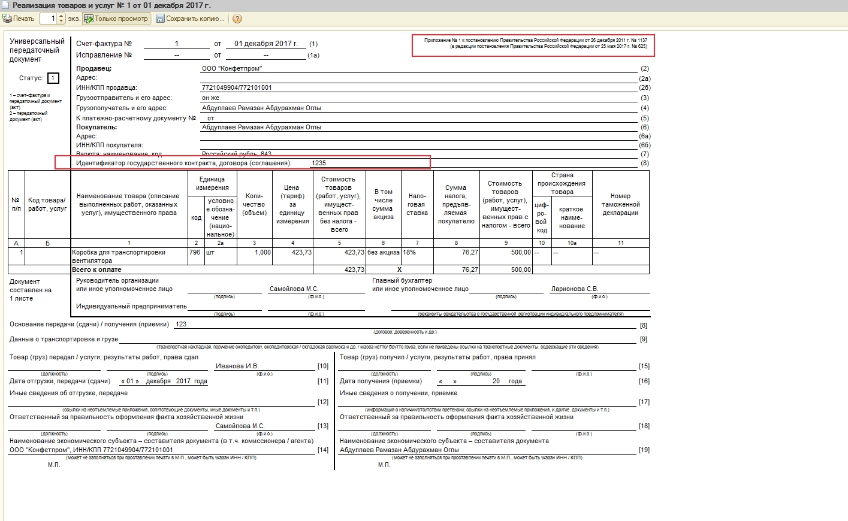
Task: Click Универсальный передаточный документ heading
Action: pos(37,50)
